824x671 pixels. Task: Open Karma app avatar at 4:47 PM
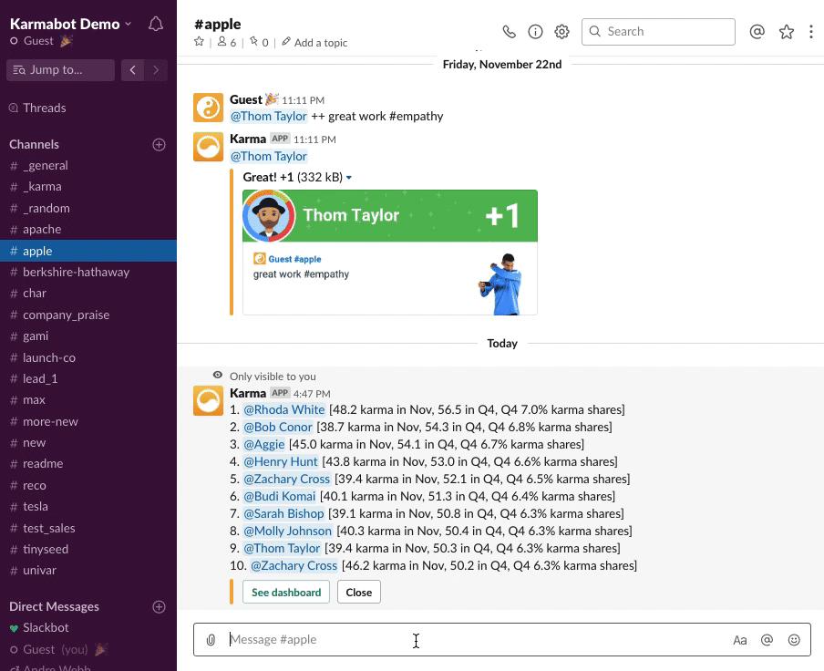(208, 401)
